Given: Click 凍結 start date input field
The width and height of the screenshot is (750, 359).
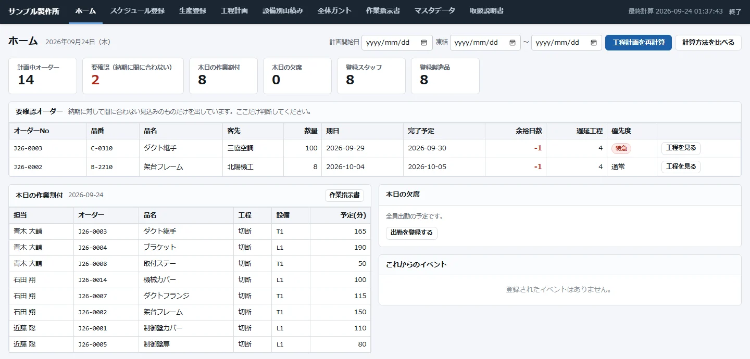Looking at the screenshot, I should pyautogui.click(x=485, y=43).
